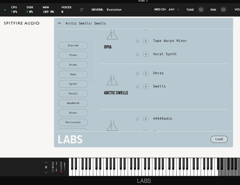Select the Synth category filter
Screen dimensions: 240x185
(73, 84)
